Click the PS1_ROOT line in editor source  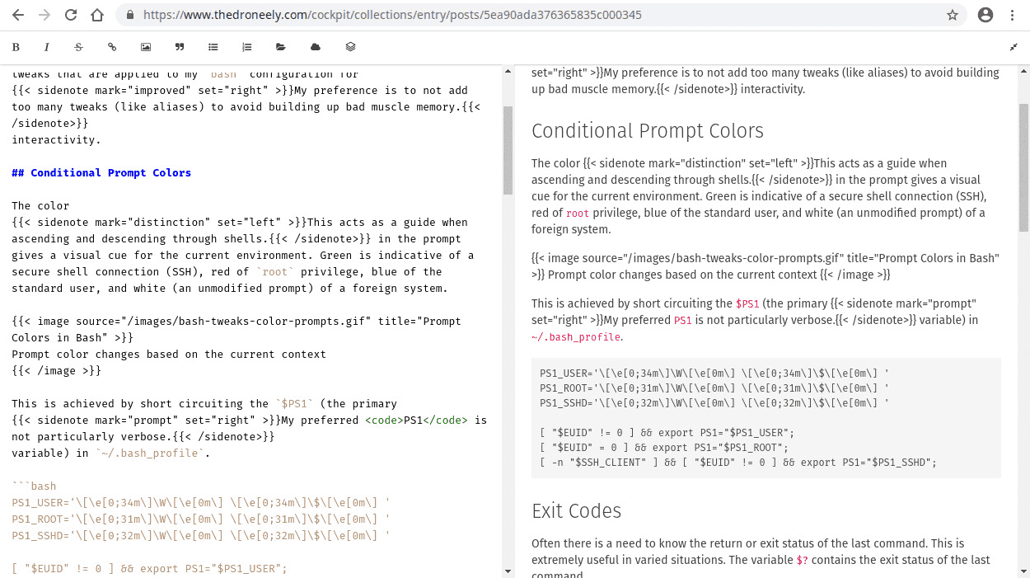click(x=200, y=519)
